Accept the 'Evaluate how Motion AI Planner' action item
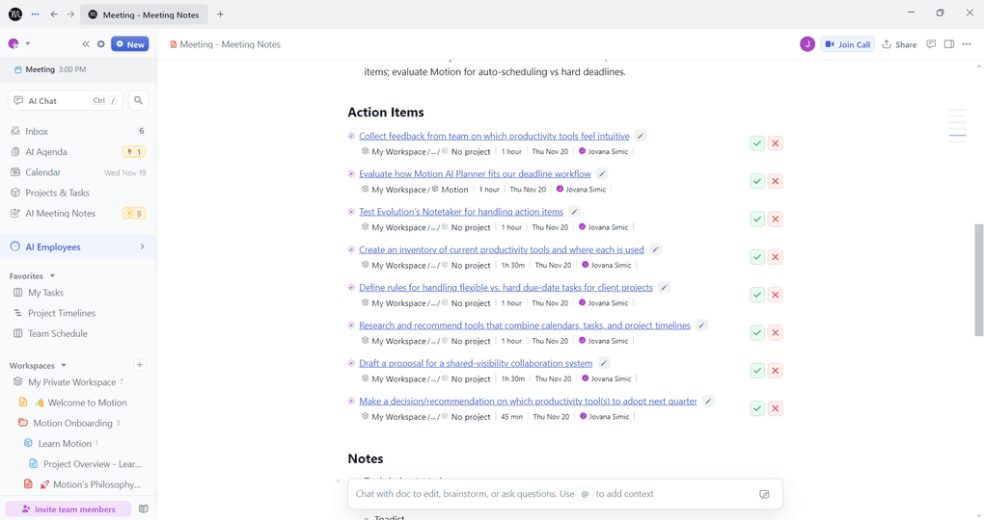Image resolution: width=984 pixels, height=520 pixels. (x=757, y=181)
